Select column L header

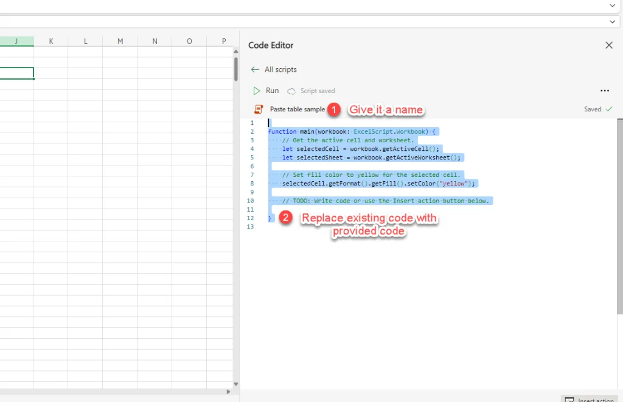point(85,41)
